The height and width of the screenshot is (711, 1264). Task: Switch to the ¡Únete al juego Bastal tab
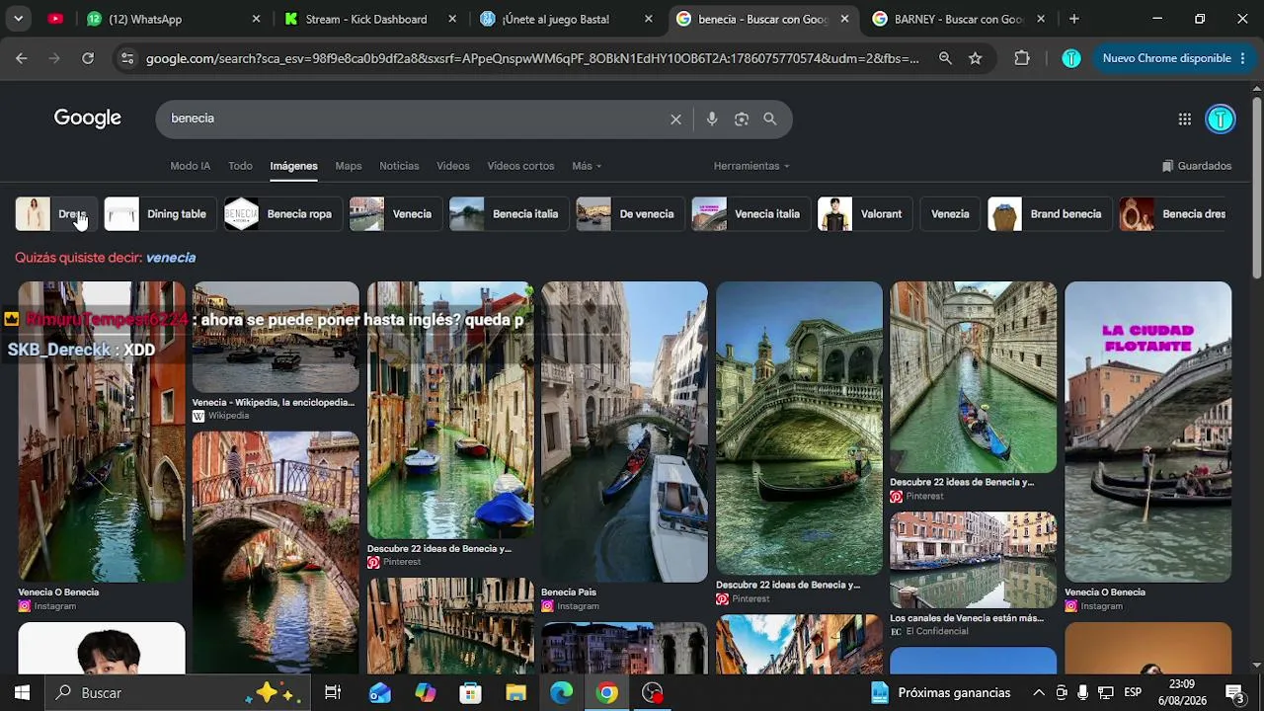(565, 19)
